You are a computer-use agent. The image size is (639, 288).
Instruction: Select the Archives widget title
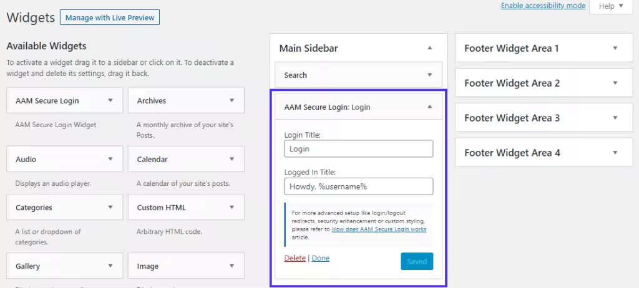[x=152, y=100]
